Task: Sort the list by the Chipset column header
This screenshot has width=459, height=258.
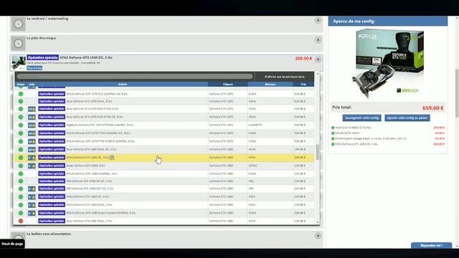Action: [228, 85]
